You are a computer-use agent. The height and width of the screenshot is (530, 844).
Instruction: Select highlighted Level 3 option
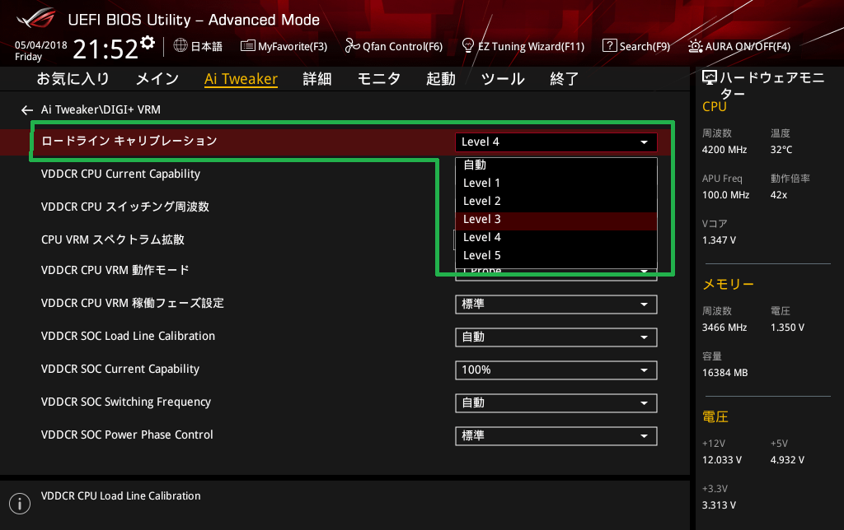556,219
